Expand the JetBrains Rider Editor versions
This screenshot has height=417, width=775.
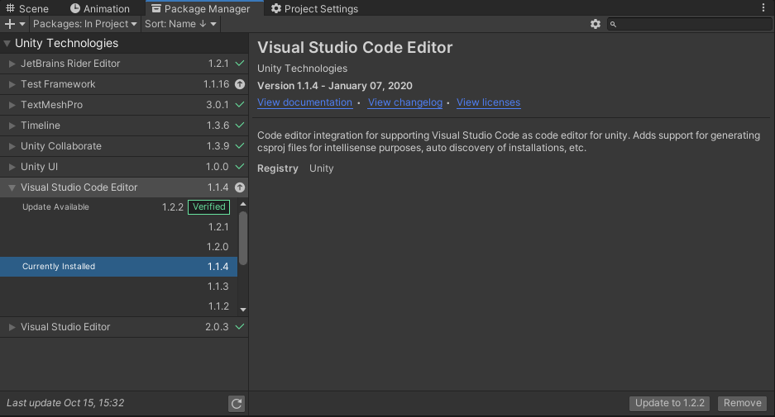click(12, 64)
